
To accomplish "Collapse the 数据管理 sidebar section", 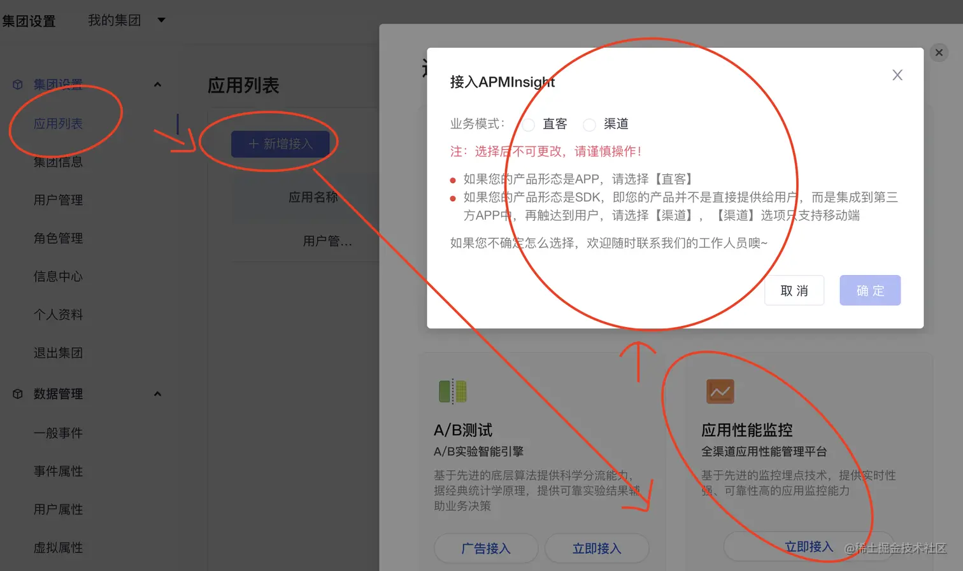I will click(157, 394).
